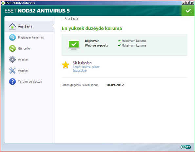Click Maksimum koruma text next to Bilgisayar
This screenshot has width=195, height=152.
134,41
